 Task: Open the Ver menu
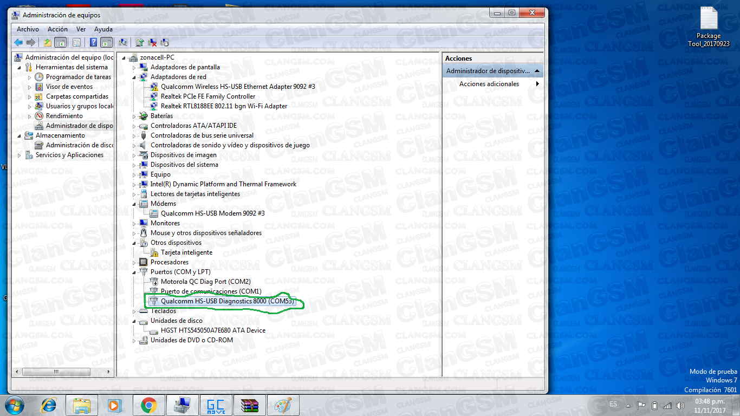pyautogui.click(x=81, y=29)
